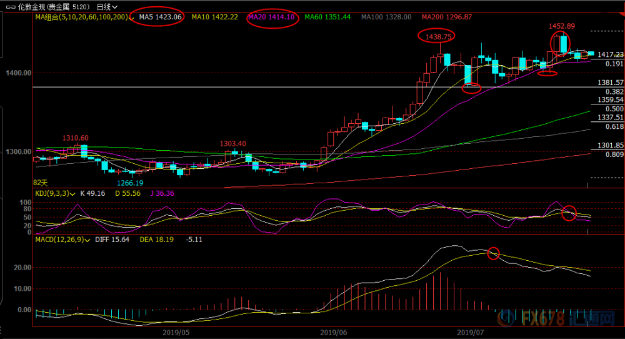
Task: Click the KDJ D 55.56 value
Action: (x=127, y=193)
